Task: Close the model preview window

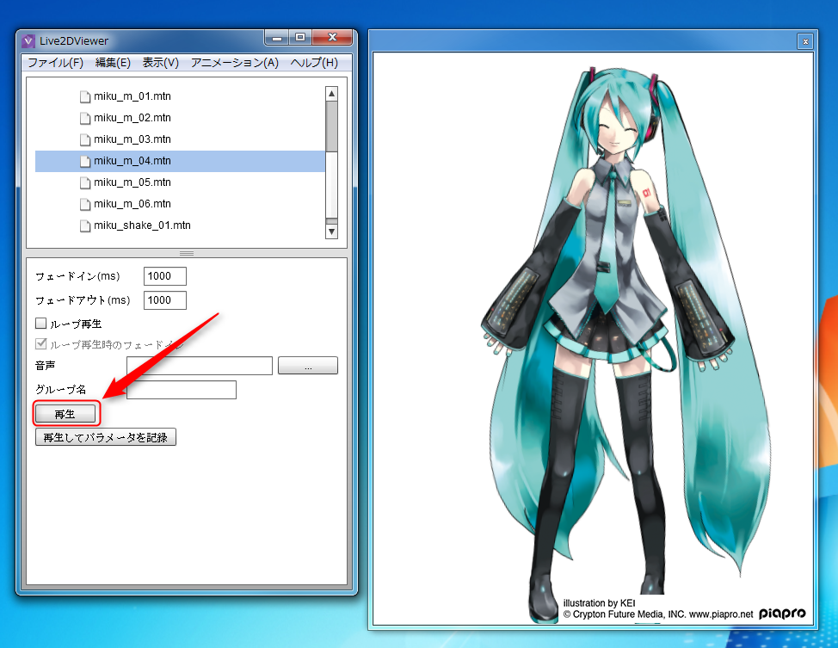Action: 805,41
